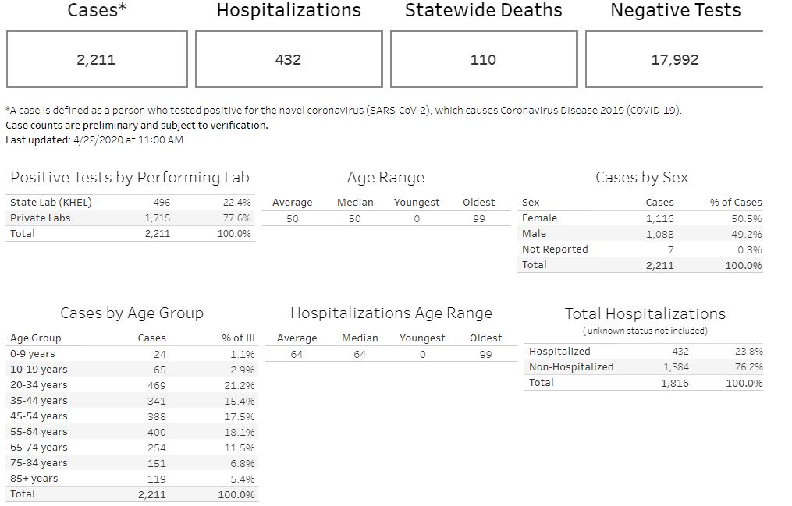Click the % of Cases column header
This screenshot has width=792, height=506.
735,202
